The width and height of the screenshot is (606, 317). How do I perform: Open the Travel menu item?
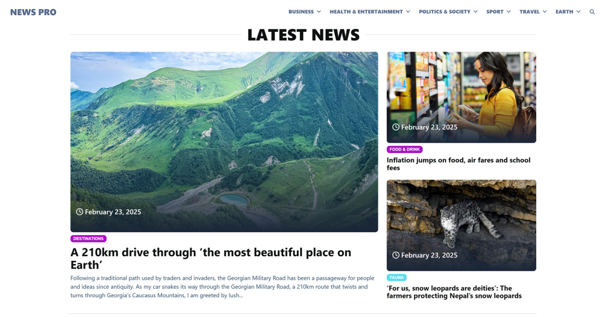pos(529,12)
